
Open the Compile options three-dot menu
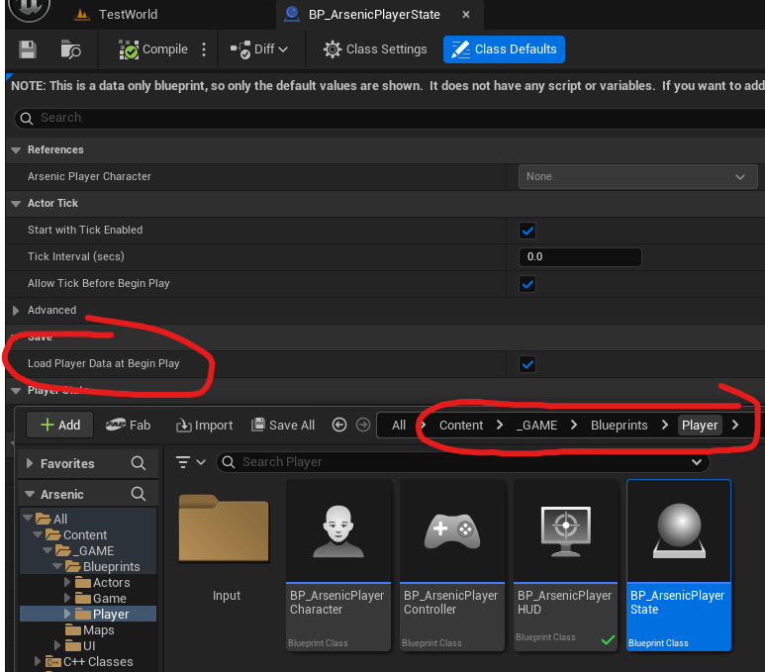click(x=204, y=49)
